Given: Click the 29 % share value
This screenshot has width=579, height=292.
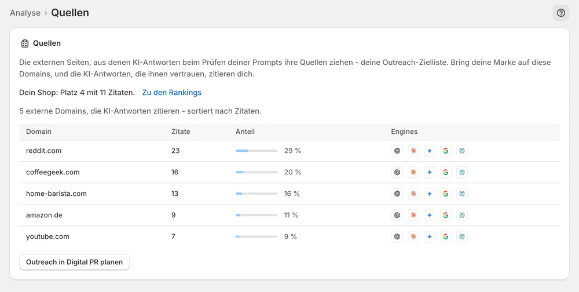Looking at the screenshot, I should 292,151.
